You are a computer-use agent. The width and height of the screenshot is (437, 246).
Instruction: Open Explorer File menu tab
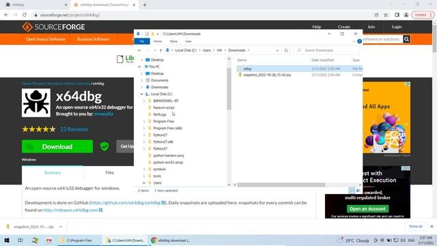[x=142, y=41]
